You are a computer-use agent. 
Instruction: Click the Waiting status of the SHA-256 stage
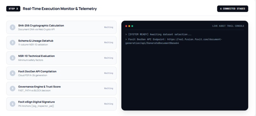point(109,27)
